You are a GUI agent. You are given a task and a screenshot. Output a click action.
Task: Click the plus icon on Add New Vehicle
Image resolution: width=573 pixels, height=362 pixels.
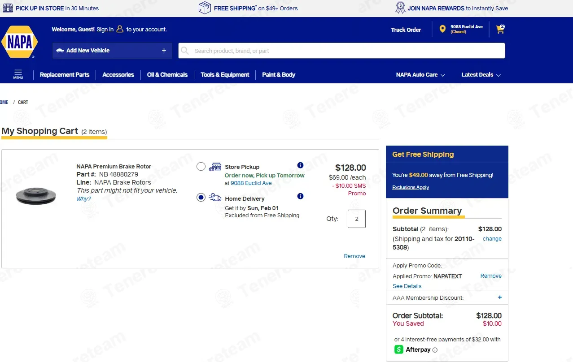coord(164,51)
